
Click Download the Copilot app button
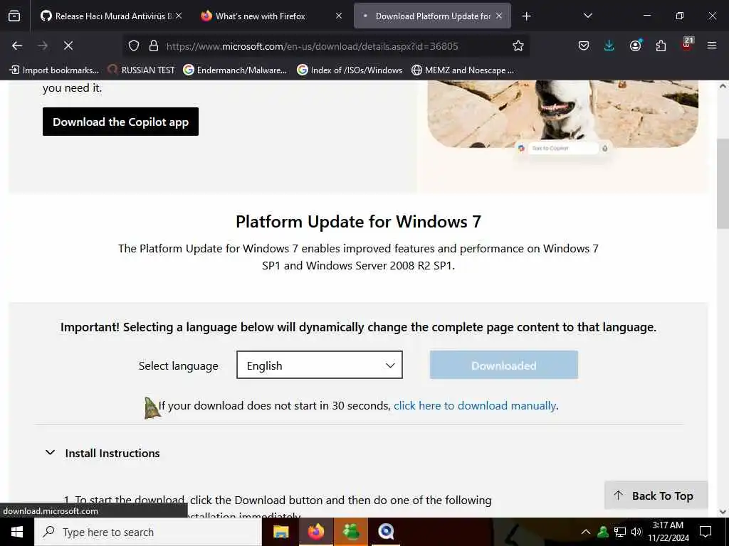[x=120, y=122]
